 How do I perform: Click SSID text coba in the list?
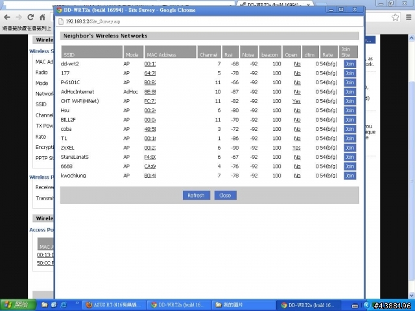(x=66, y=129)
